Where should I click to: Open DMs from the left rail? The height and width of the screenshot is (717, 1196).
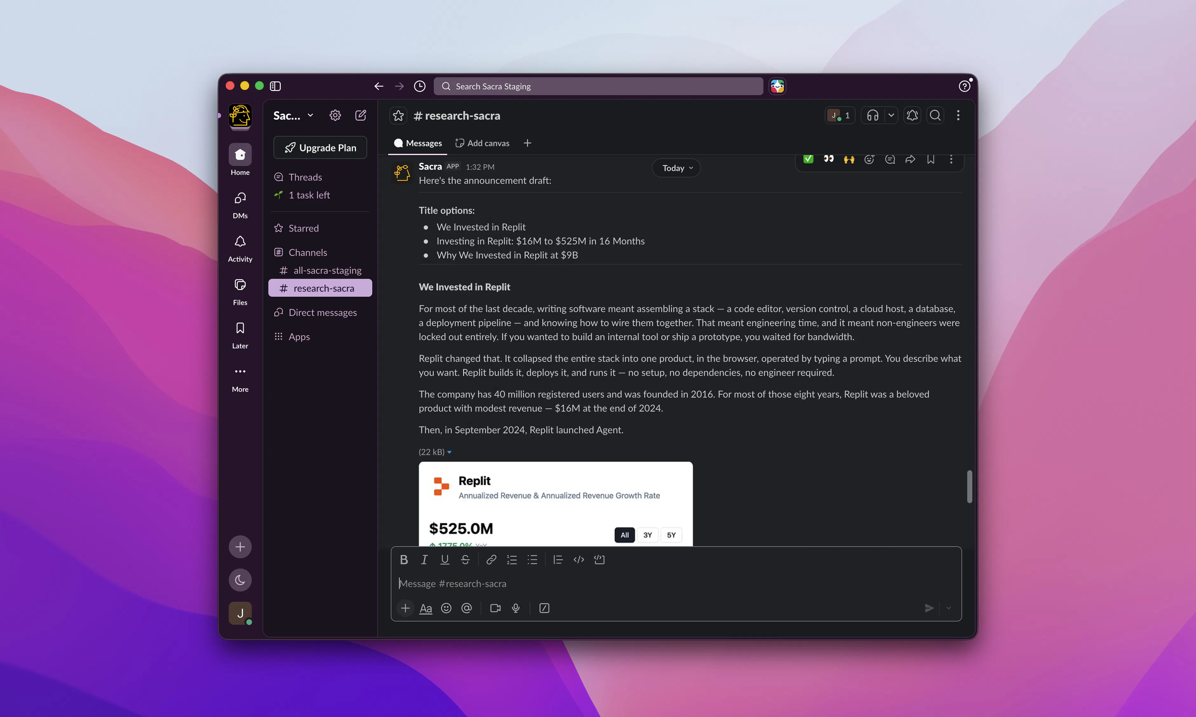click(240, 204)
